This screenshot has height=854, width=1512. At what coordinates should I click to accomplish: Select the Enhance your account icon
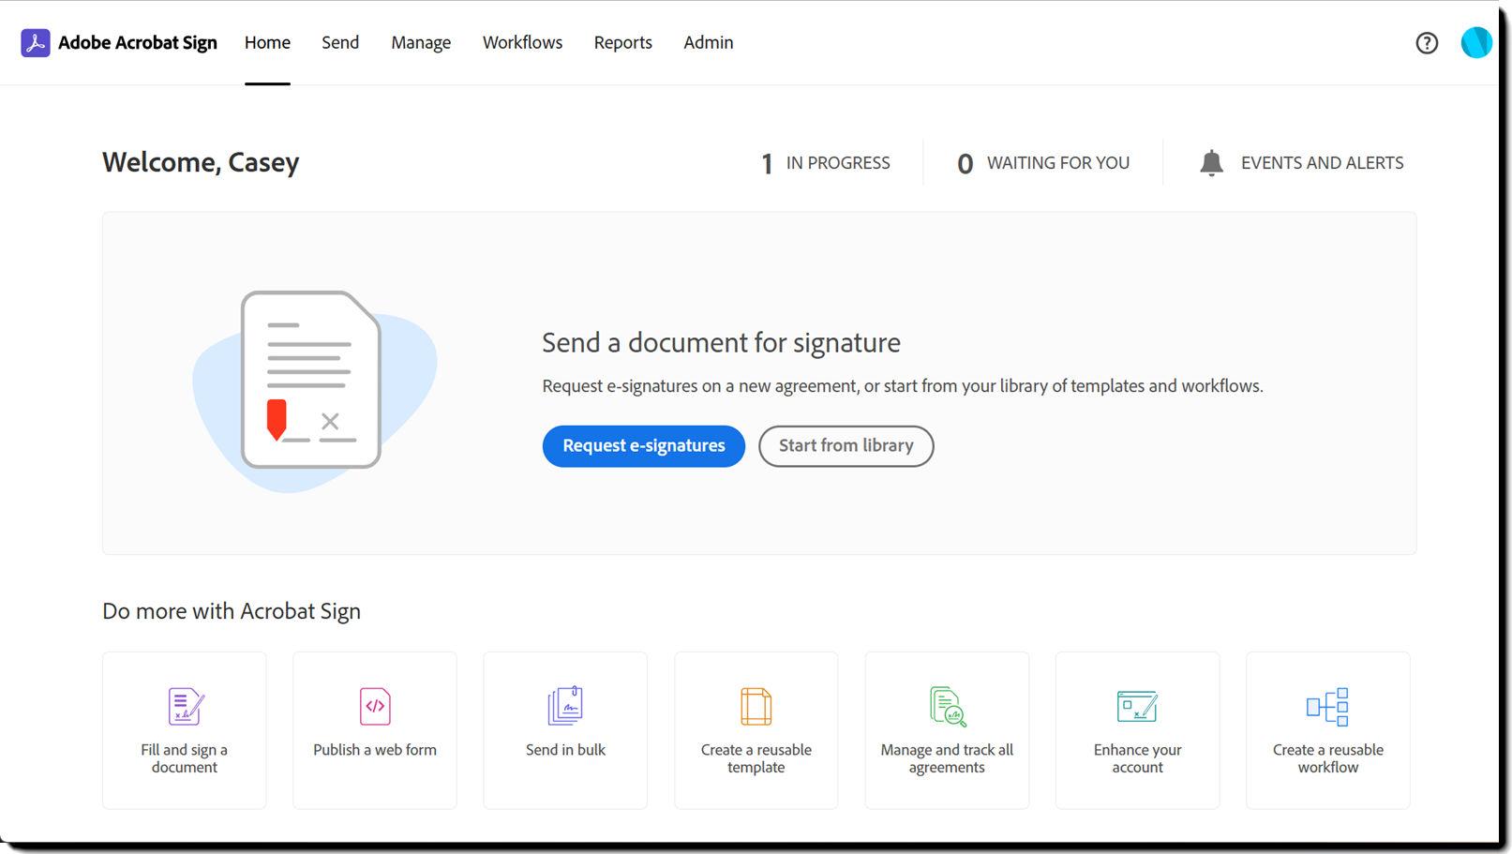(1137, 706)
